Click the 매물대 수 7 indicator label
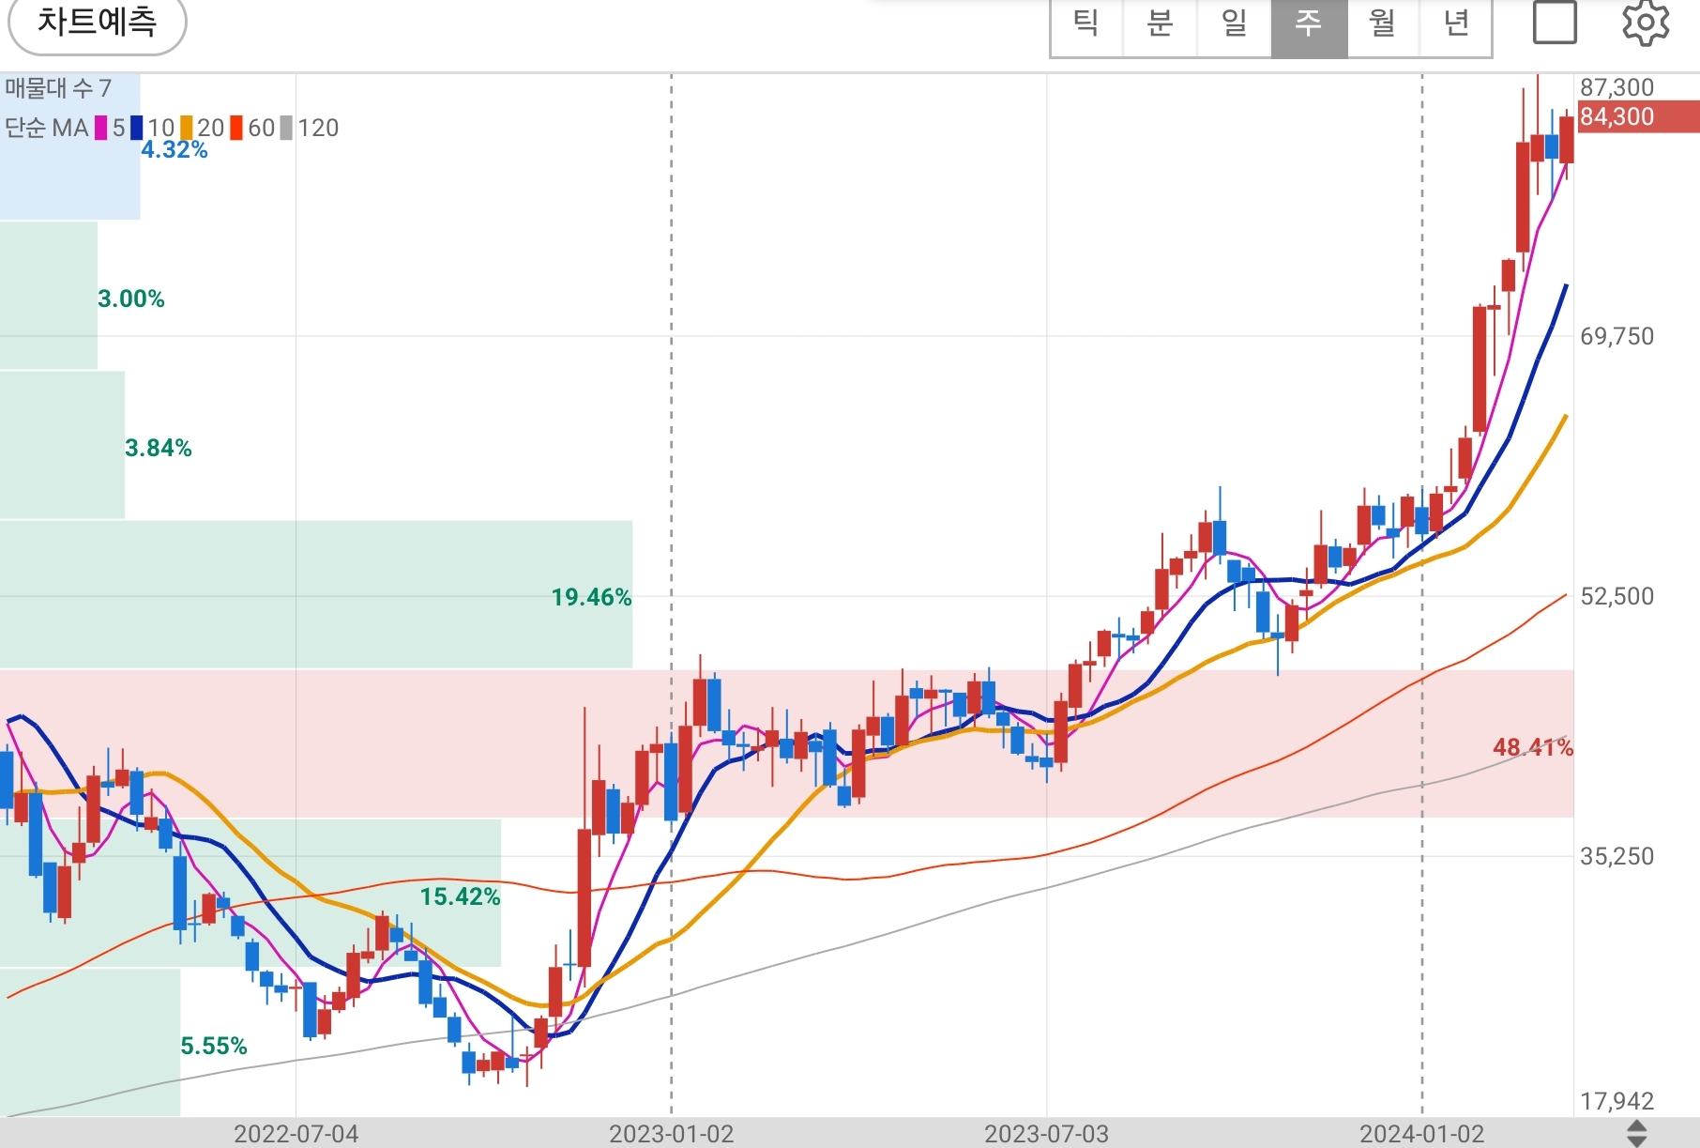 tap(58, 88)
